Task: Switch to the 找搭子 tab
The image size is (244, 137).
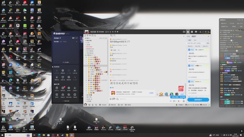Action: click(194, 36)
